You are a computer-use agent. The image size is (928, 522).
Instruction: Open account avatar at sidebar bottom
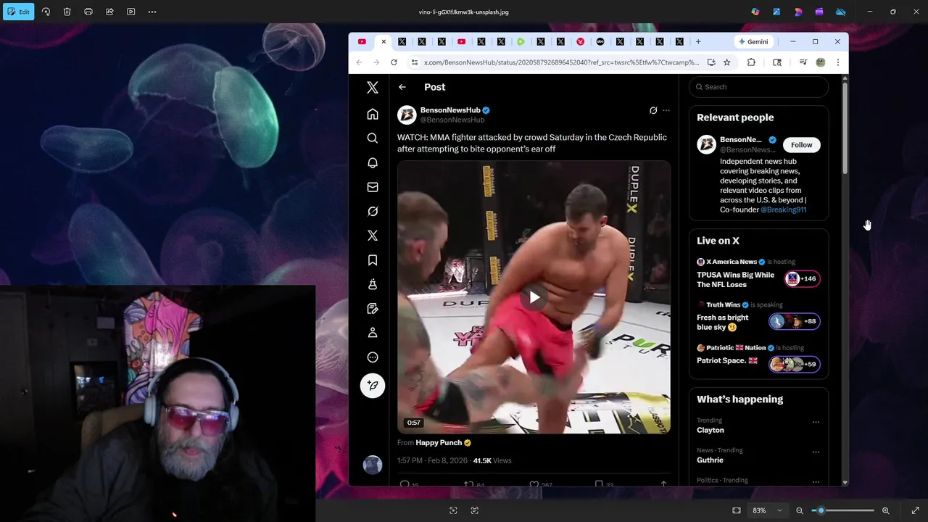373,465
